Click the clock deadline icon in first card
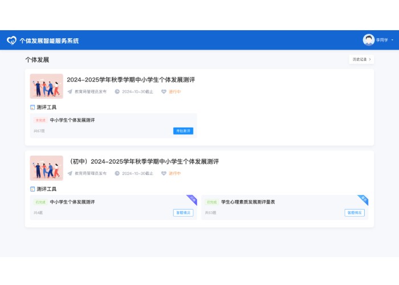The height and width of the screenshot is (285, 399). pos(117,91)
